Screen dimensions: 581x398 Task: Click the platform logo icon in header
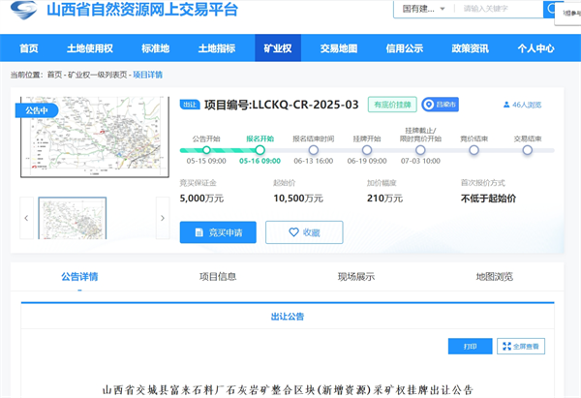tap(24, 12)
